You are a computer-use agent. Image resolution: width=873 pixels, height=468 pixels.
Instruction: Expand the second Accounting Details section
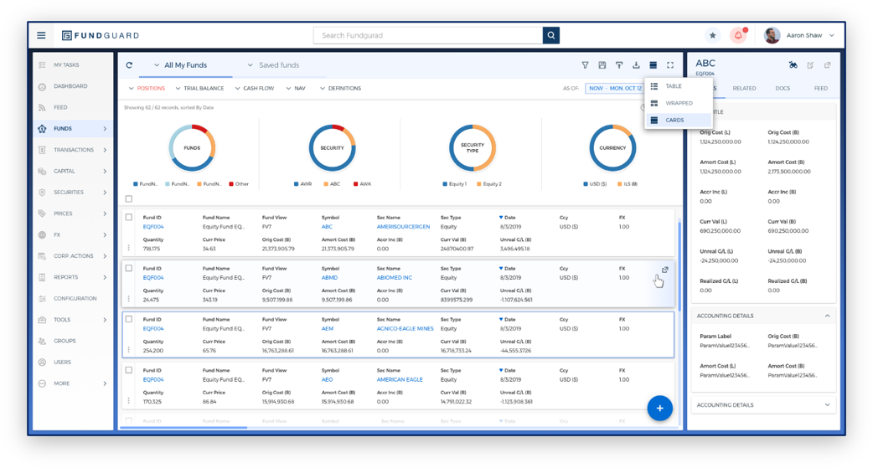tap(828, 404)
